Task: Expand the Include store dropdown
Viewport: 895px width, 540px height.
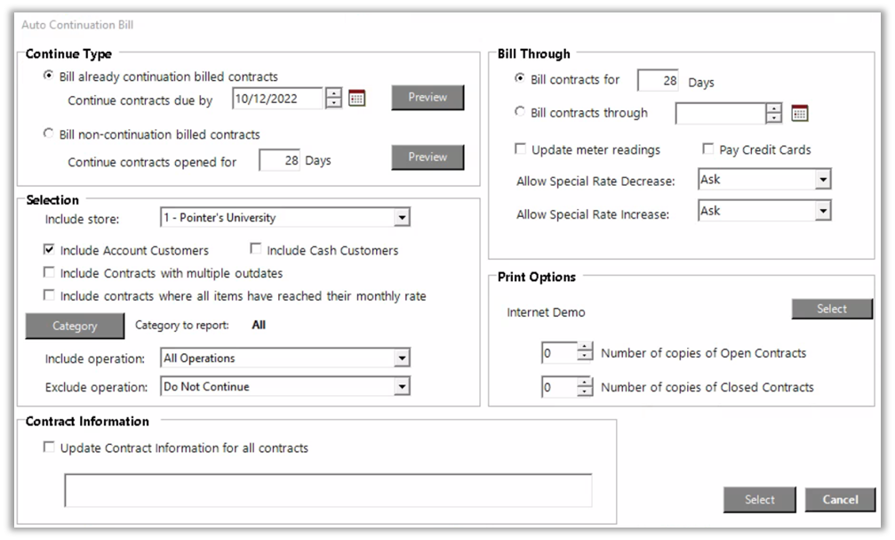Action: 402,218
